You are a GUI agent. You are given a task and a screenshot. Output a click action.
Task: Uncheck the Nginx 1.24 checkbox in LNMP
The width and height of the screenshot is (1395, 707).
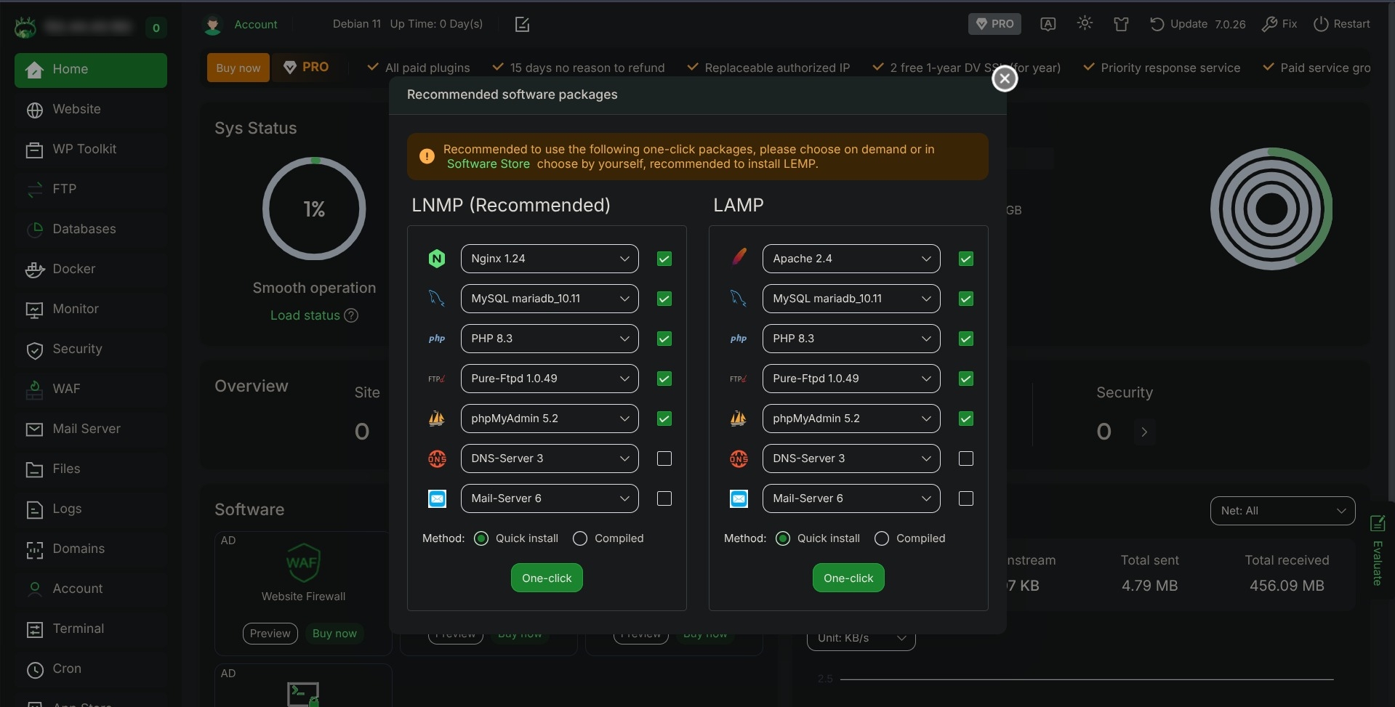664,259
